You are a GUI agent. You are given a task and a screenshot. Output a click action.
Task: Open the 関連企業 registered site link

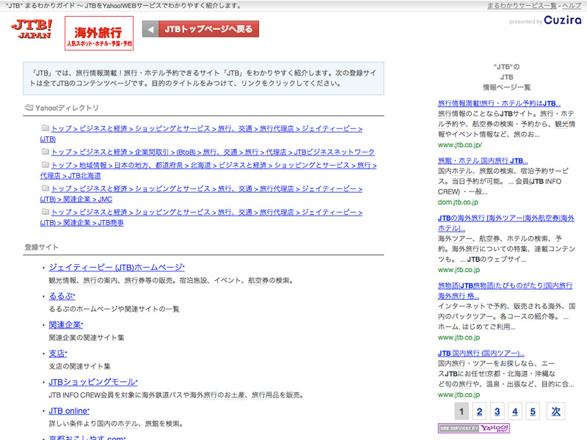[x=66, y=324]
